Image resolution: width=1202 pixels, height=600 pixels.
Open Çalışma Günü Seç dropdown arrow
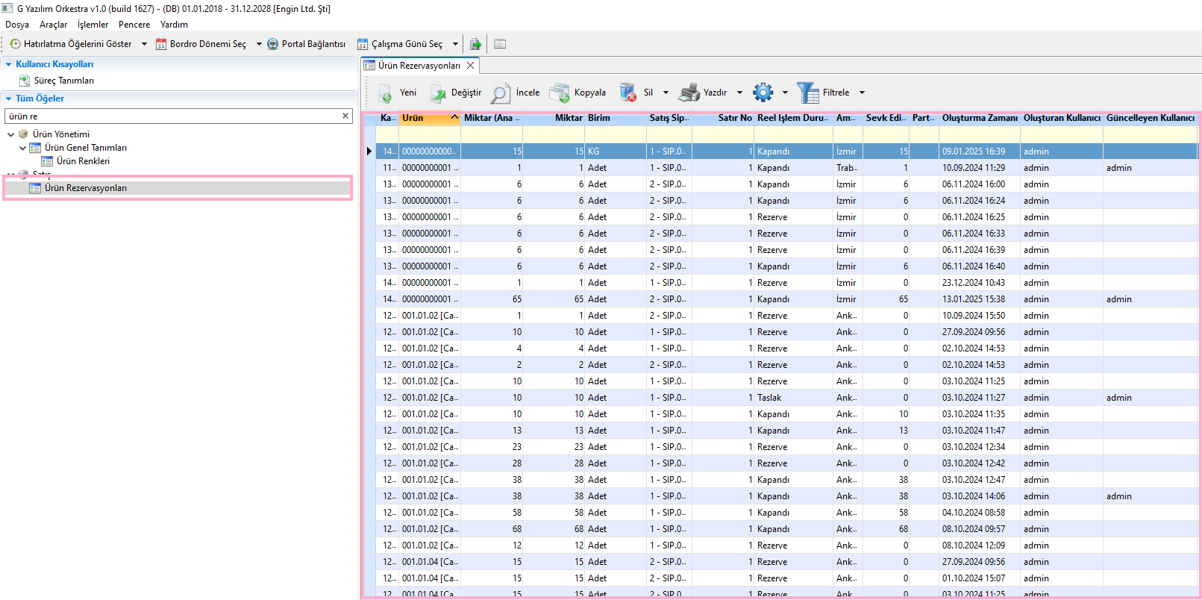click(x=455, y=44)
